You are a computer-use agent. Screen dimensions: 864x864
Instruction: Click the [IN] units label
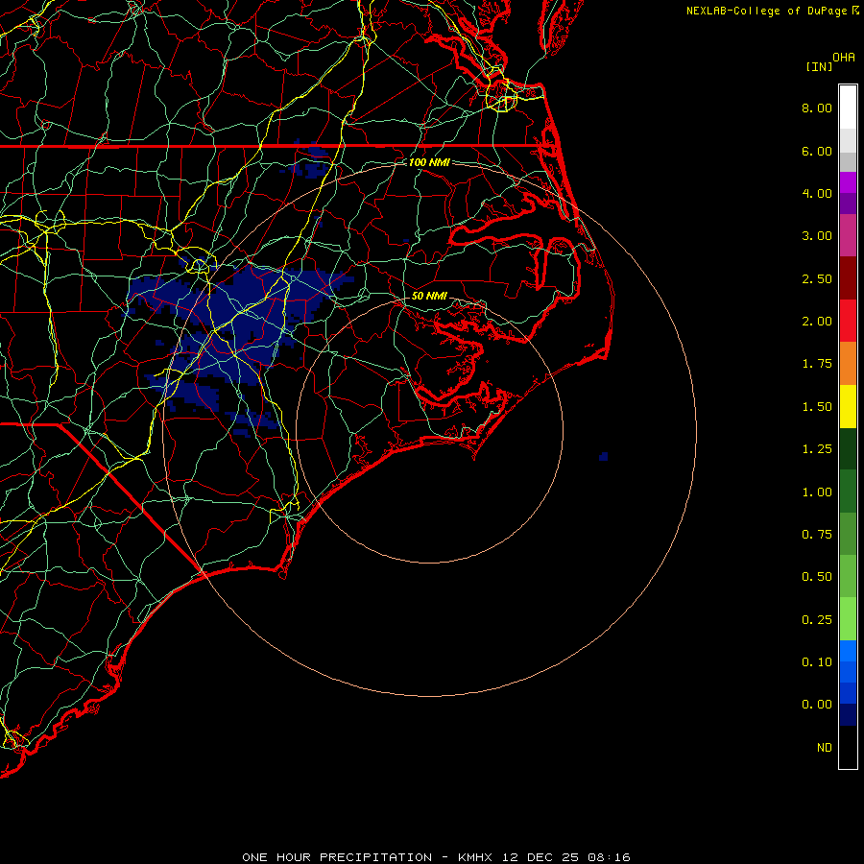point(819,66)
